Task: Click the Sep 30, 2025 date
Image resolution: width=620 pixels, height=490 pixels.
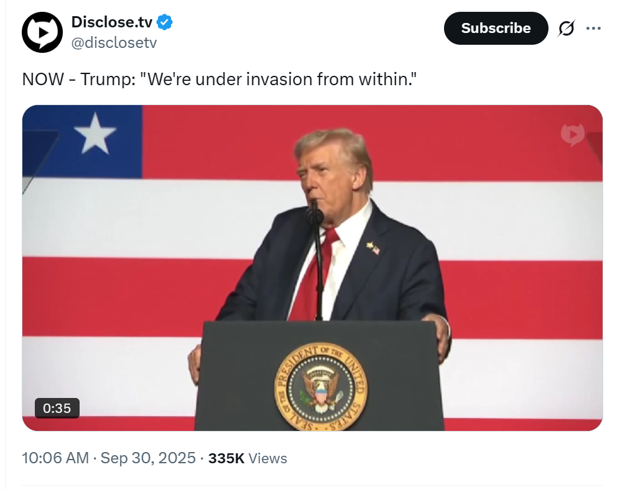Action: 148,458
